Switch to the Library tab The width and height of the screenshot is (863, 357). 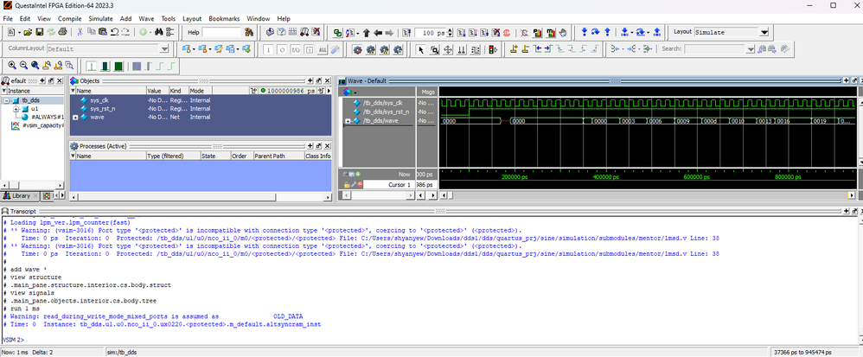click(x=20, y=195)
